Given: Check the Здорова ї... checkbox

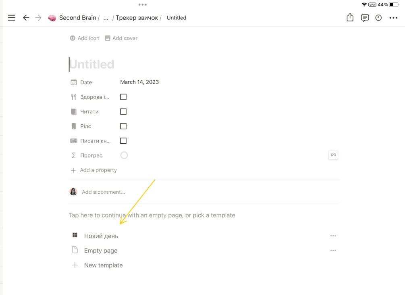Looking at the screenshot, I should (x=123, y=97).
